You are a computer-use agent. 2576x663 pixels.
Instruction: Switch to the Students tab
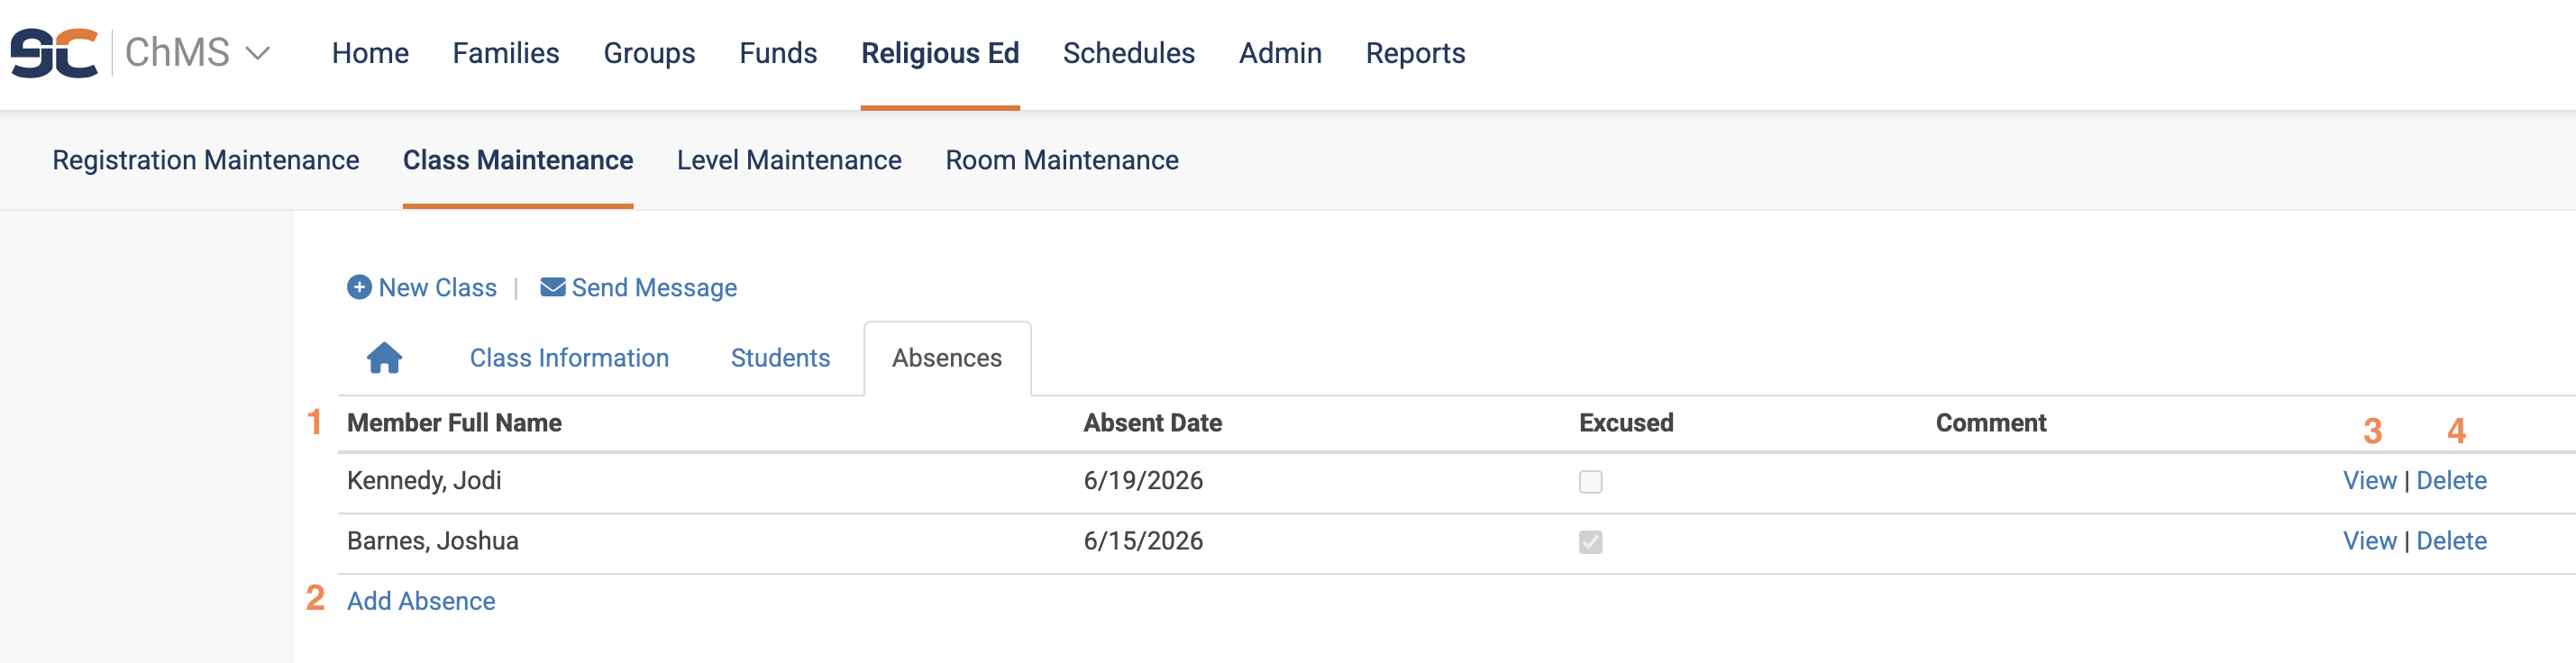click(780, 358)
